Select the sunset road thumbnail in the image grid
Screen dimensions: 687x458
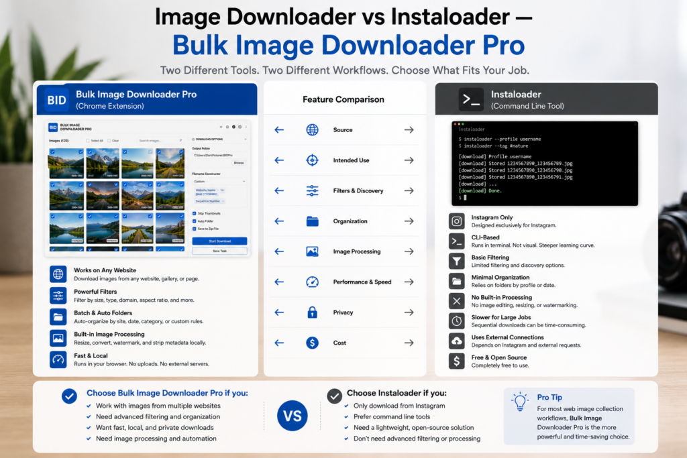coord(103,196)
